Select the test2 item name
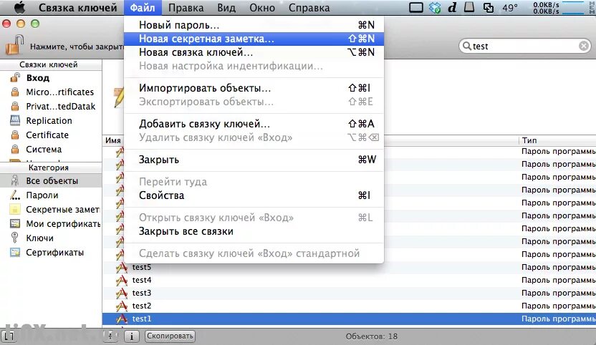Image resolution: width=596 pixels, height=345 pixels. pos(142,306)
